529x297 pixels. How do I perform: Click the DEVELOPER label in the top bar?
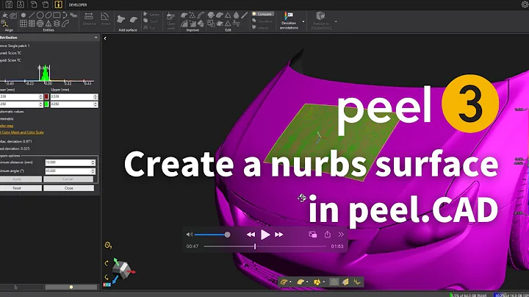[x=78, y=4]
